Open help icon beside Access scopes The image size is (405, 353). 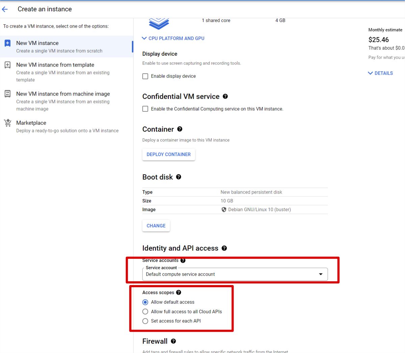[179, 293]
